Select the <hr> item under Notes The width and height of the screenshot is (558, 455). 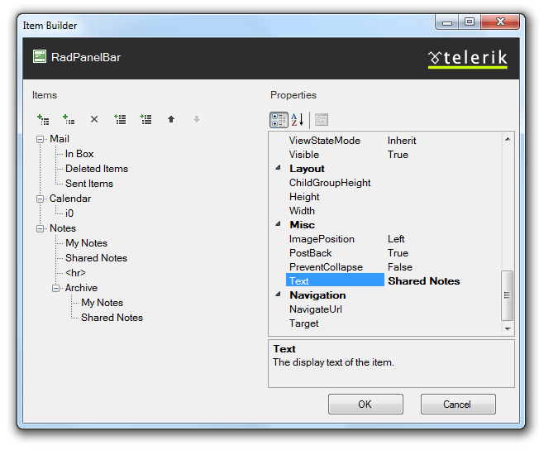point(75,273)
